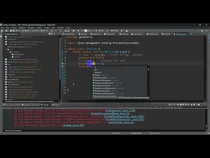Image resolution: width=210 pixels, height=158 pixels.
Task: Click the Link with Editor icon in Package Explorer
Action: 52,34
